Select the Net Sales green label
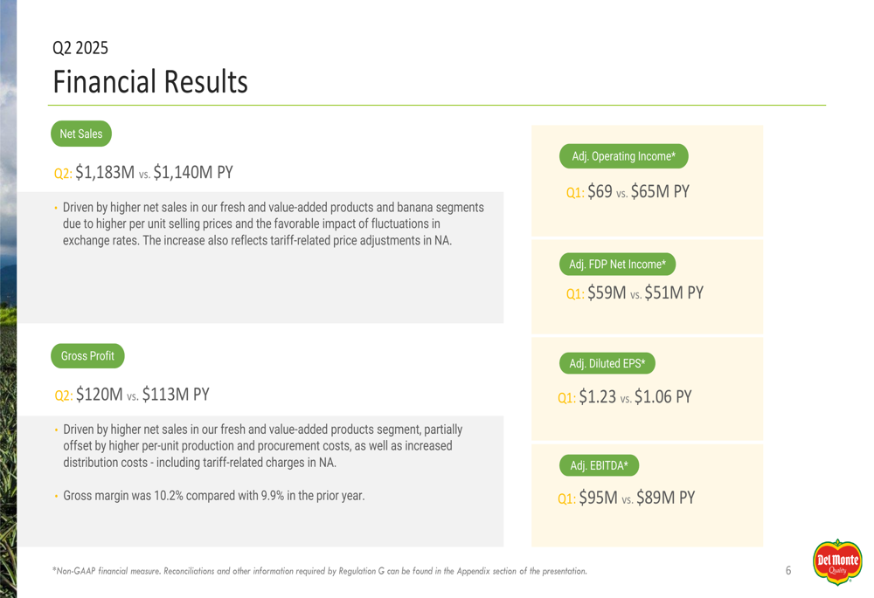874x598 pixels. 81,134
